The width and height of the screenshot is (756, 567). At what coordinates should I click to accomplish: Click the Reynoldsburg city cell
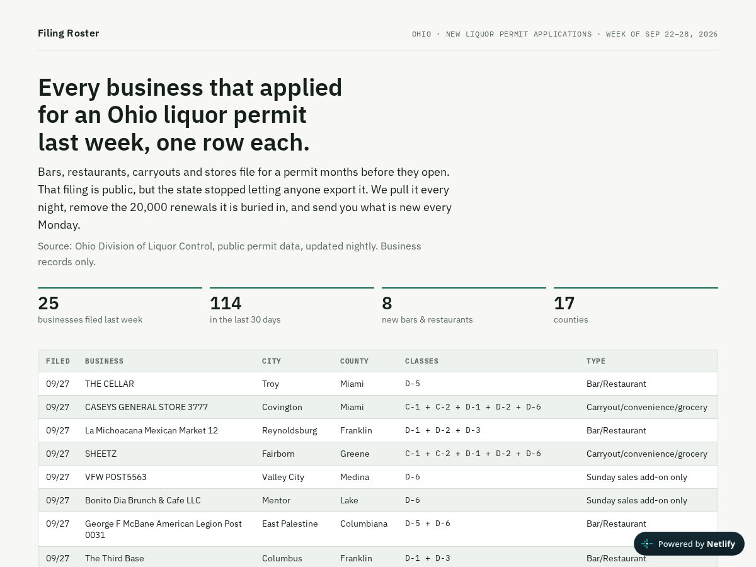coord(290,430)
